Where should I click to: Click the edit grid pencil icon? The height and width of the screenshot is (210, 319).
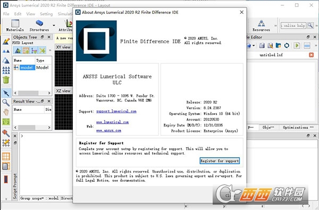point(6,143)
